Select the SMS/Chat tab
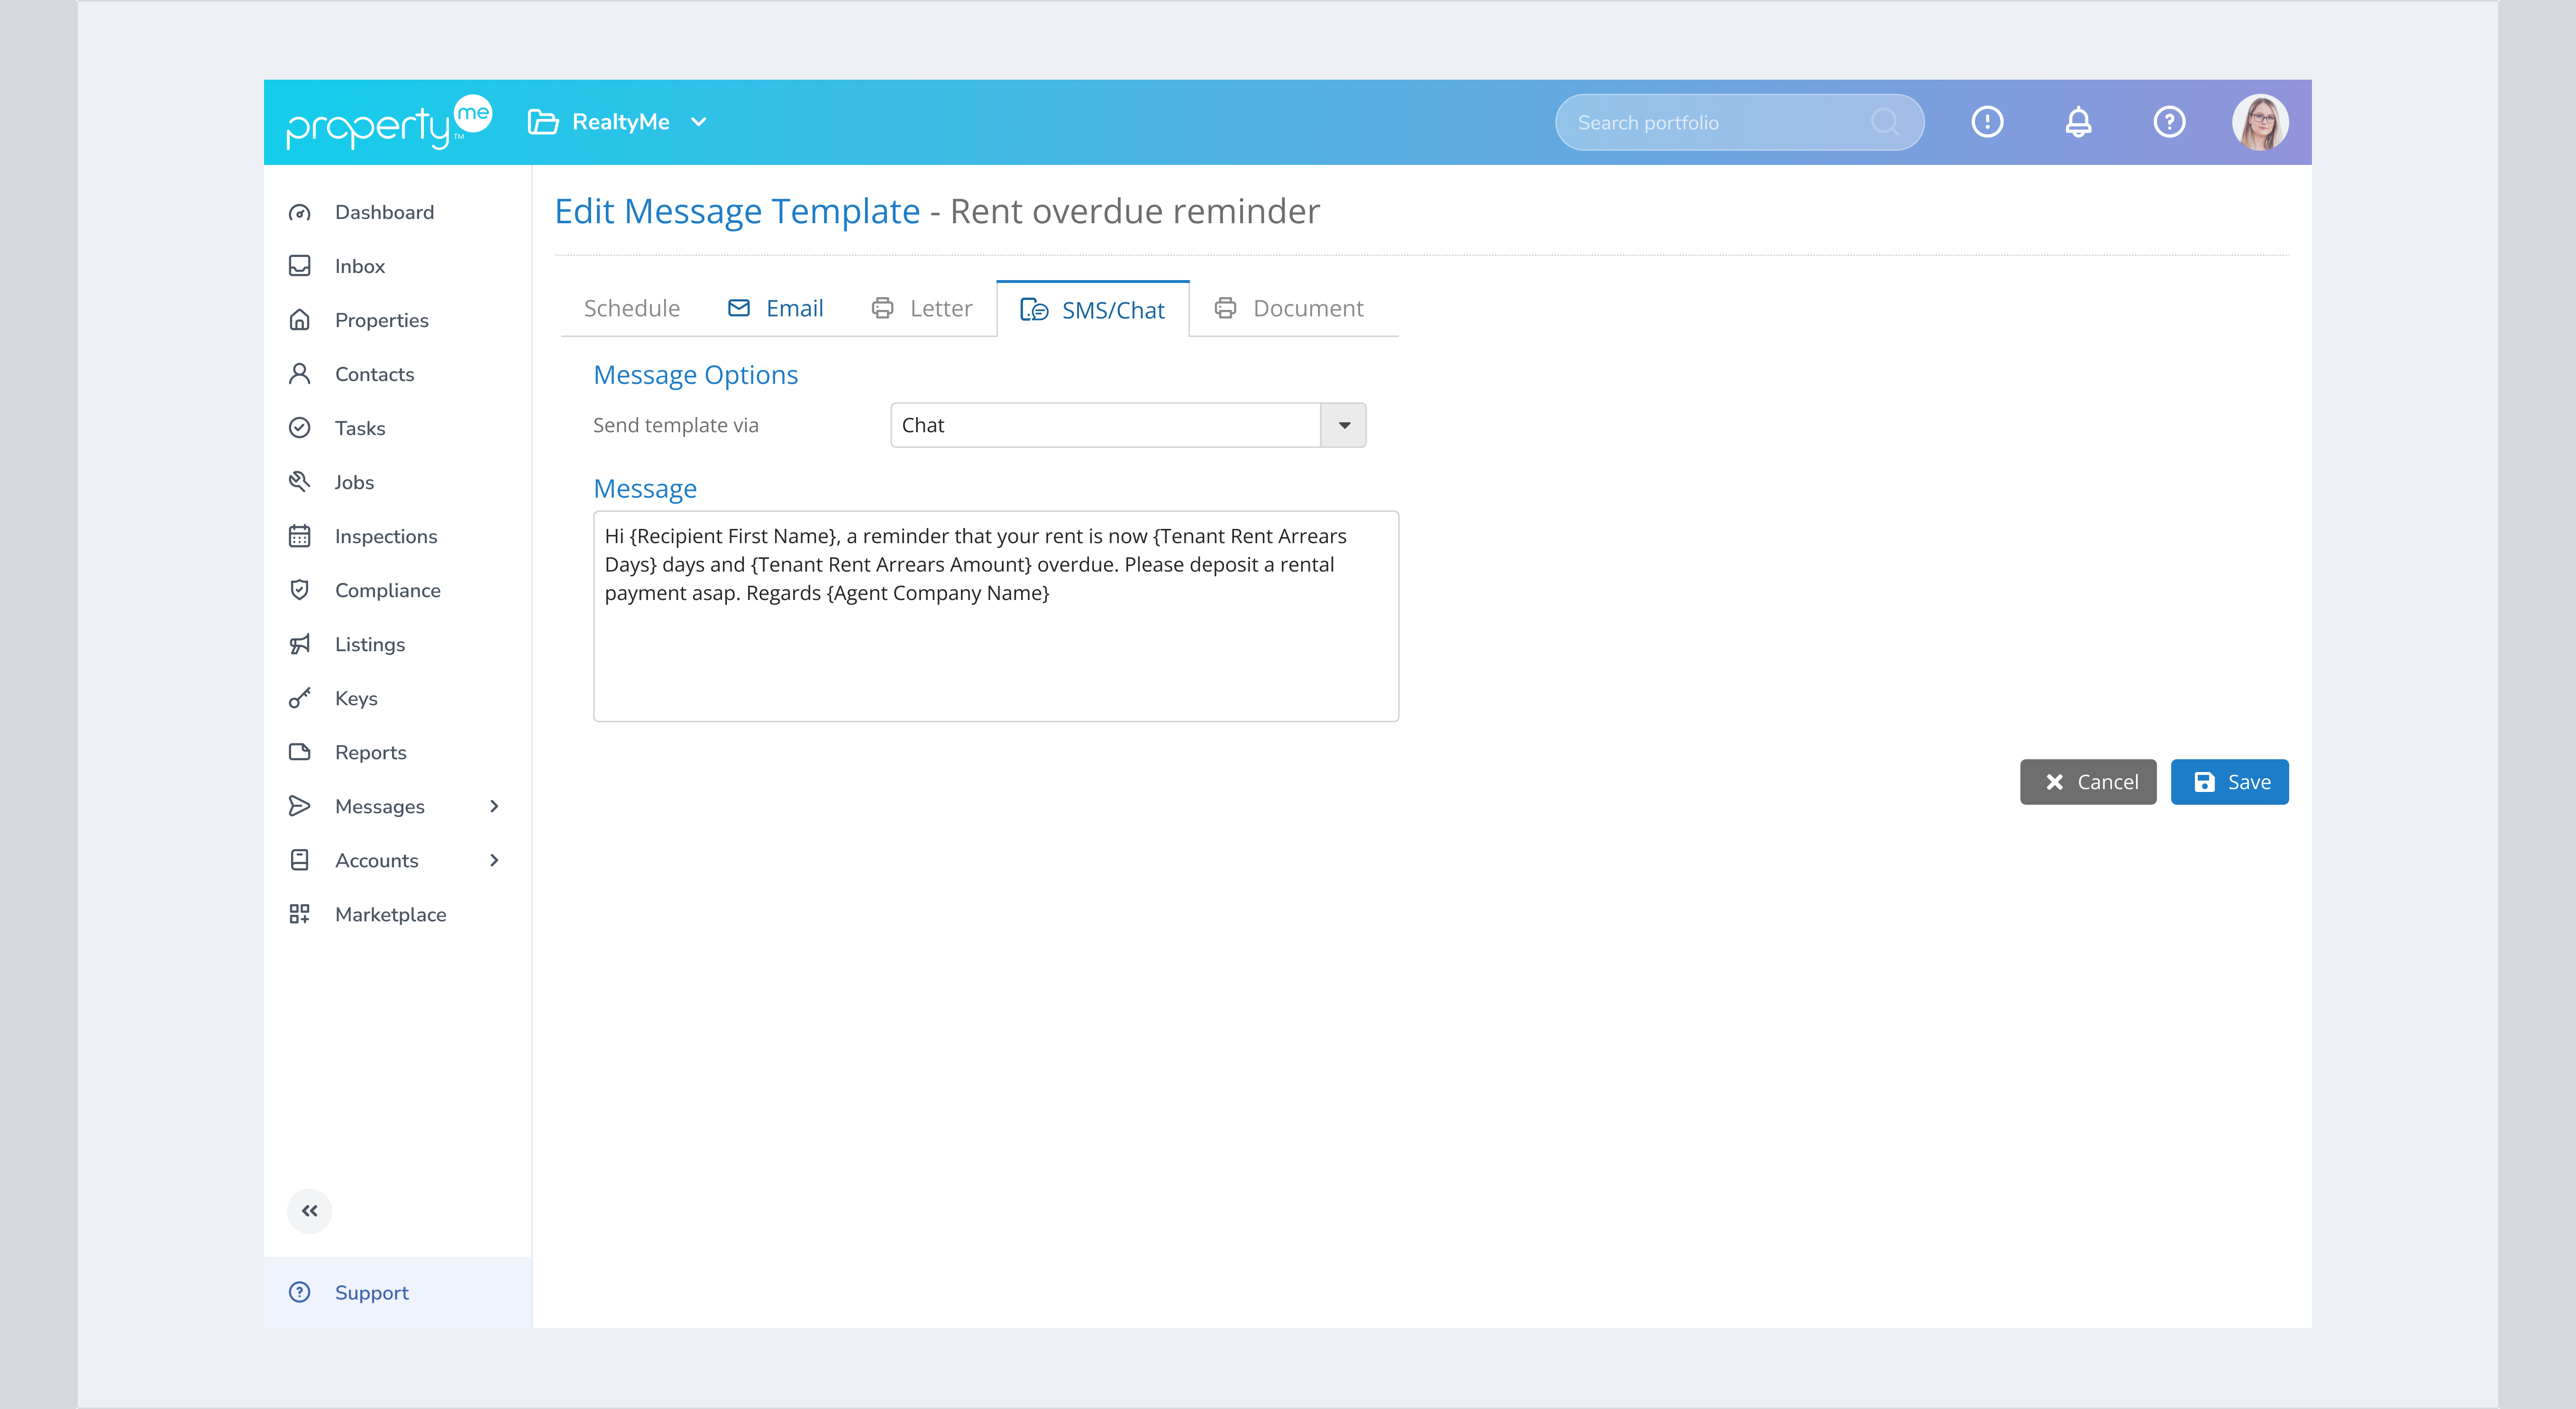This screenshot has width=2576, height=1409. point(1092,310)
